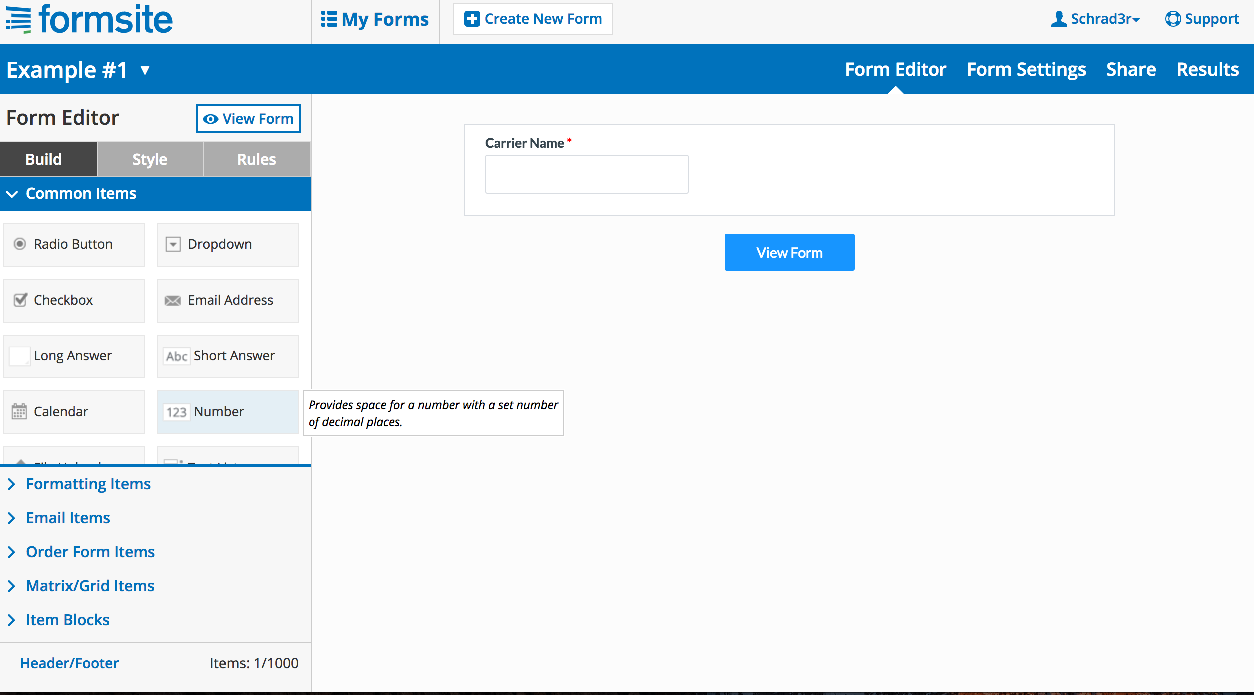Add a Checkbox item
This screenshot has width=1254, height=695.
click(74, 300)
